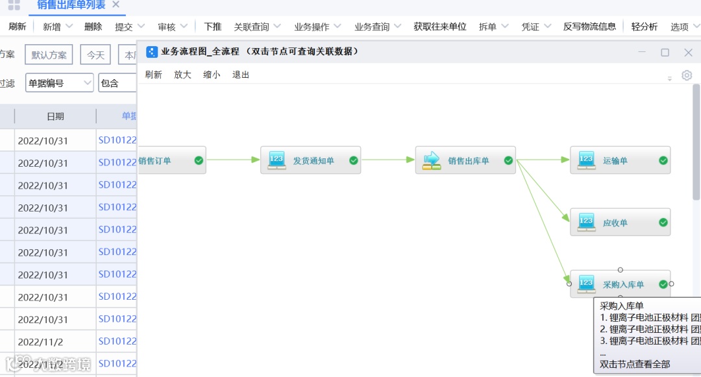Expand the 业务操作 dropdown arrow
This screenshot has height=377, width=701.
click(x=338, y=27)
